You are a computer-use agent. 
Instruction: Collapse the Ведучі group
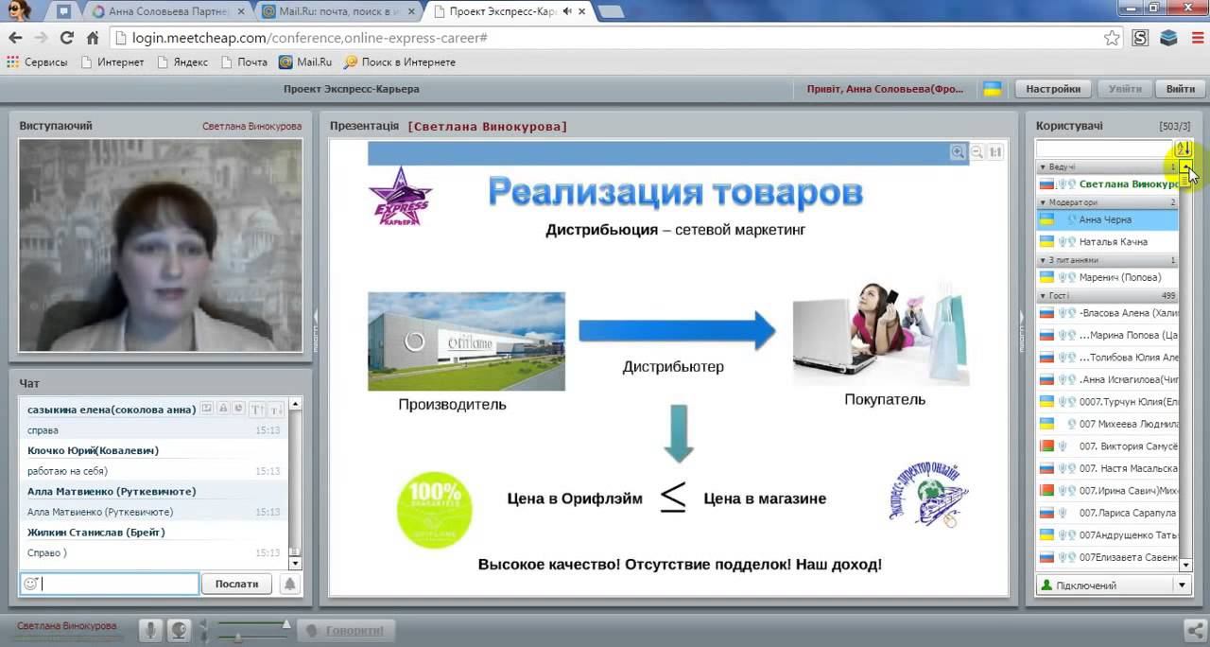tap(1043, 166)
